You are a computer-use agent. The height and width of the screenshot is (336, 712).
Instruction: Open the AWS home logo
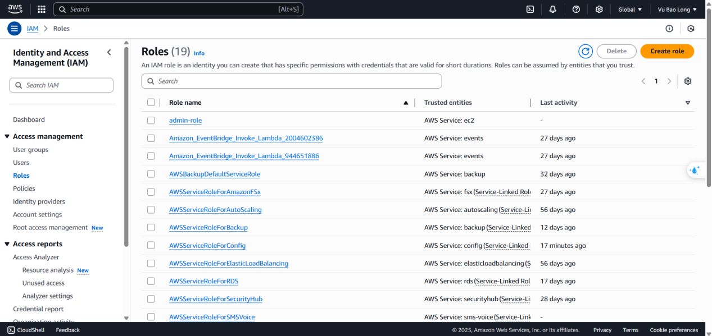pos(15,9)
